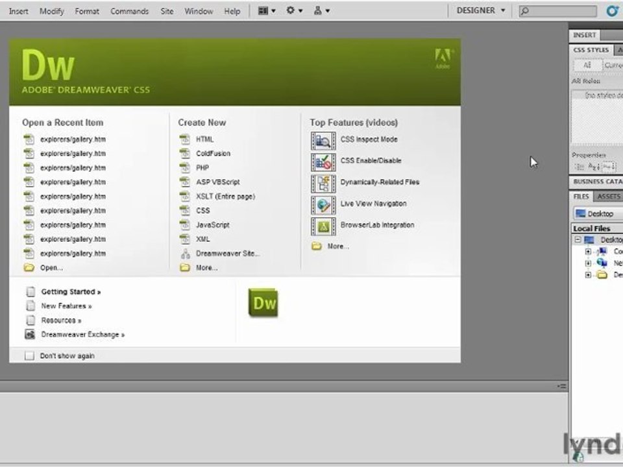
Task: Open the Resources link
Action: tap(61, 320)
